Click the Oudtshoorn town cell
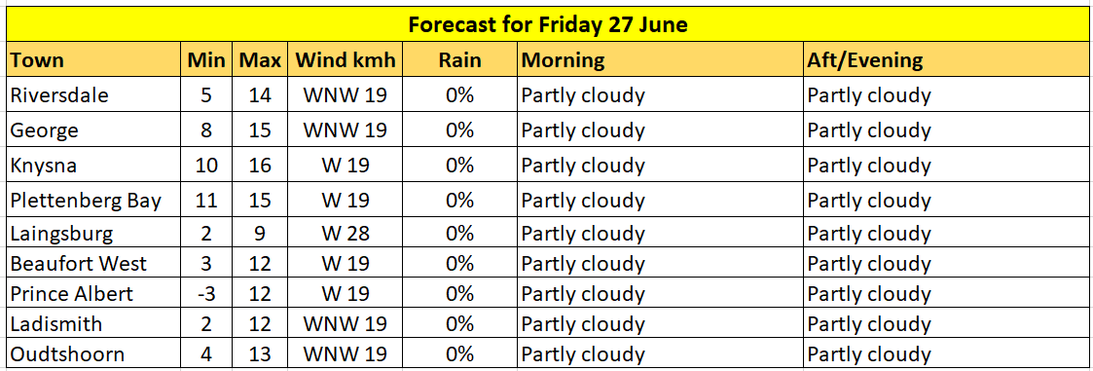1093x371 pixels. tap(94, 353)
